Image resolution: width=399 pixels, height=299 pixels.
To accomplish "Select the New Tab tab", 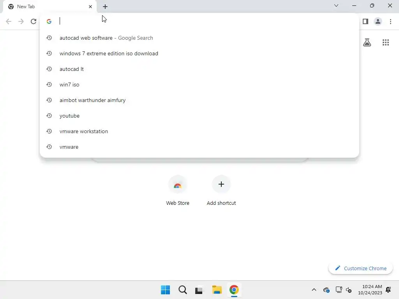I will pyautogui.click(x=49, y=7).
